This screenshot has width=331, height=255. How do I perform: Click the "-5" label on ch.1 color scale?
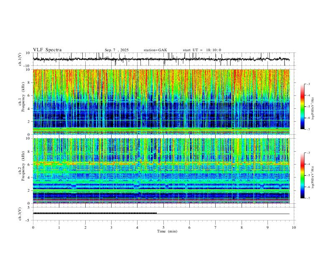pyautogui.click(x=308, y=107)
